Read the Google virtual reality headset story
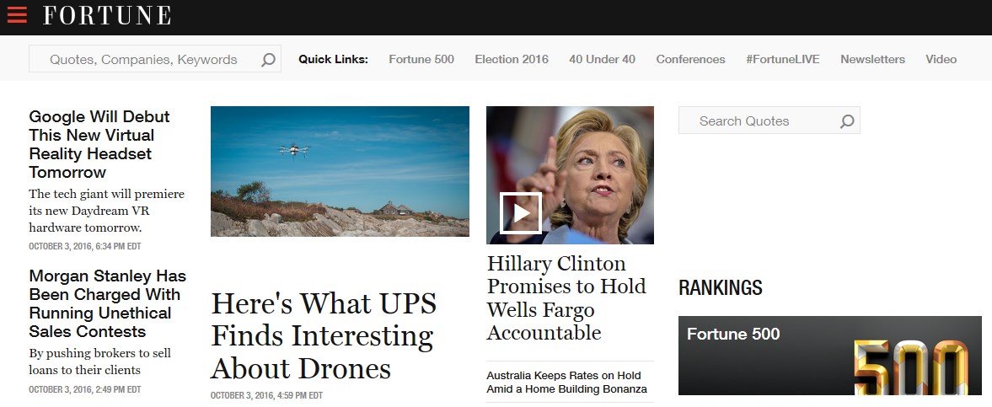The width and height of the screenshot is (992, 407). (99, 144)
